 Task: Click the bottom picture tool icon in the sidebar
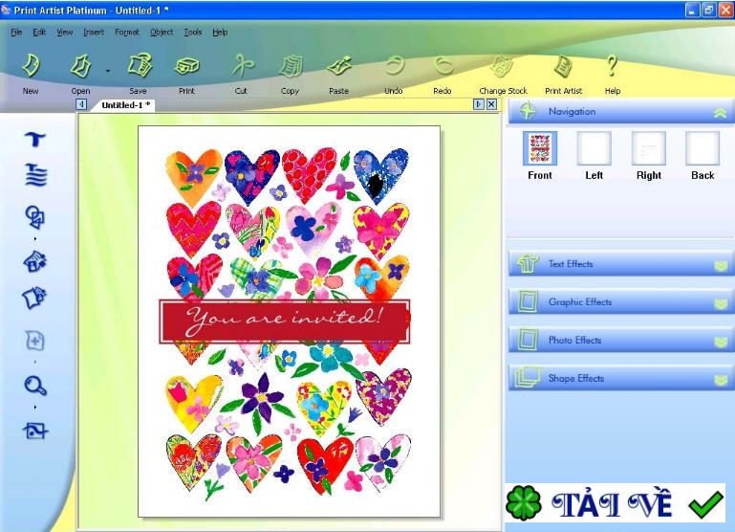(x=35, y=431)
